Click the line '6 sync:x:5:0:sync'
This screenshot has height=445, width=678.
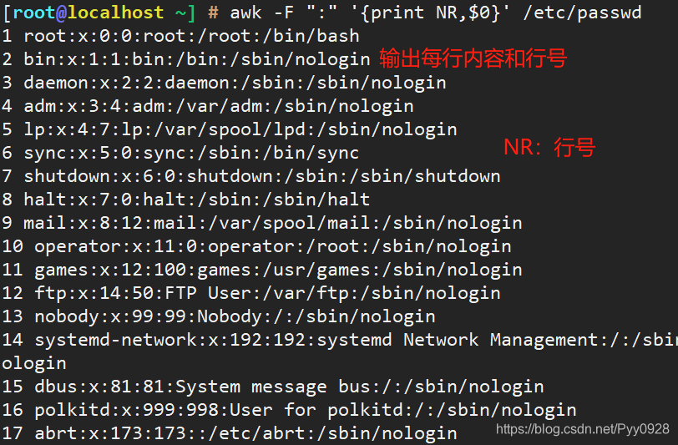click(180, 153)
